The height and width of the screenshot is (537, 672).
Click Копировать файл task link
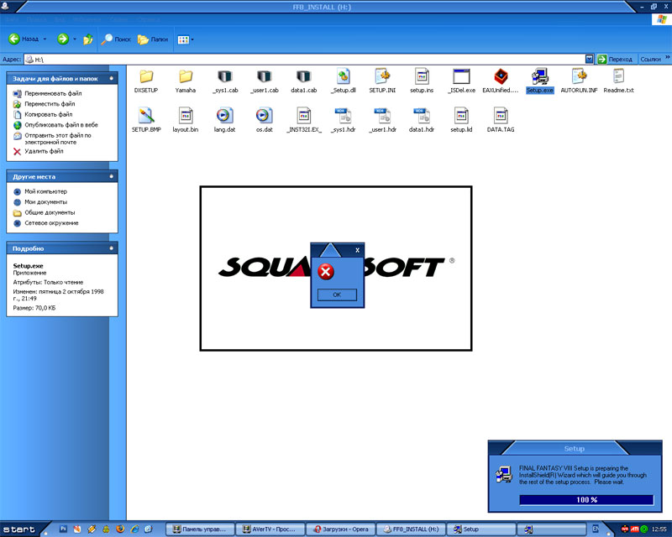coord(49,114)
